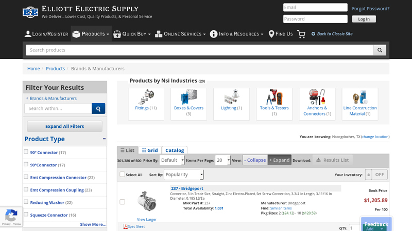The width and height of the screenshot is (412, 231).
Task: Focus the Search within field
Action: (58, 108)
